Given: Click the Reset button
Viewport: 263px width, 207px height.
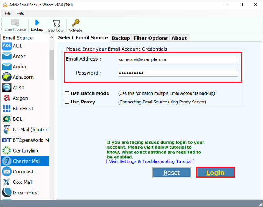Looking at the screenshot, I should (x=172, y=173).
